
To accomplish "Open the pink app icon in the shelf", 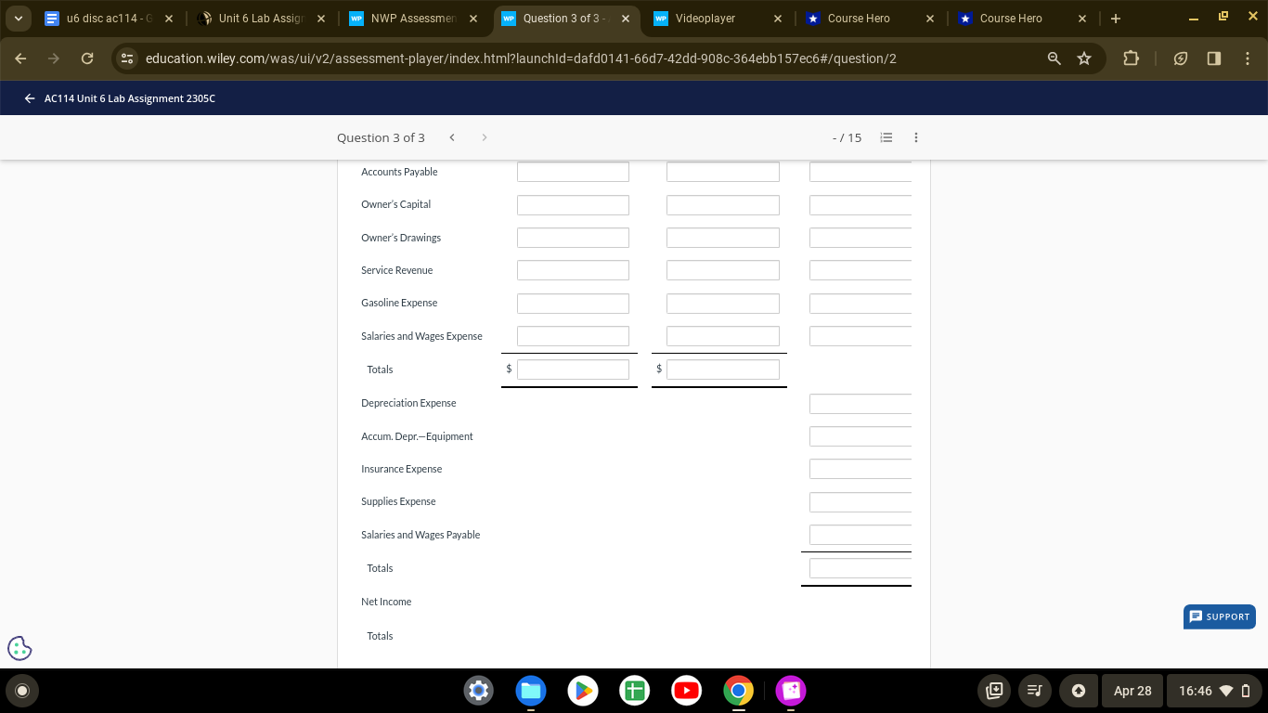I will click(791, 690).
